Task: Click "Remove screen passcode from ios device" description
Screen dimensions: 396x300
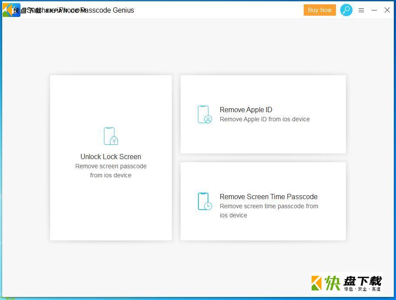Action: coord(111,170)
